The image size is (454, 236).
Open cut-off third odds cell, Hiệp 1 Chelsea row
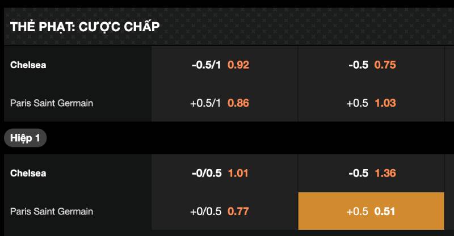point(449,173)
